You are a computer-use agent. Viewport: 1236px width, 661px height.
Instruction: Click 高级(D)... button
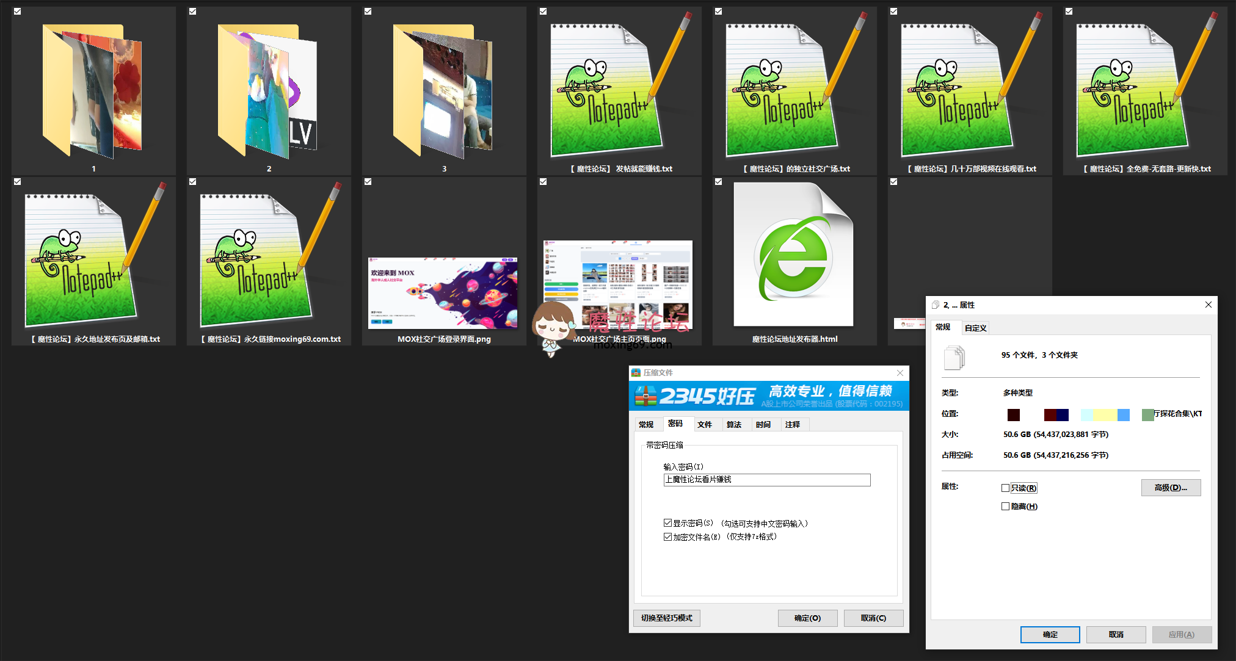pos(1171,488)
